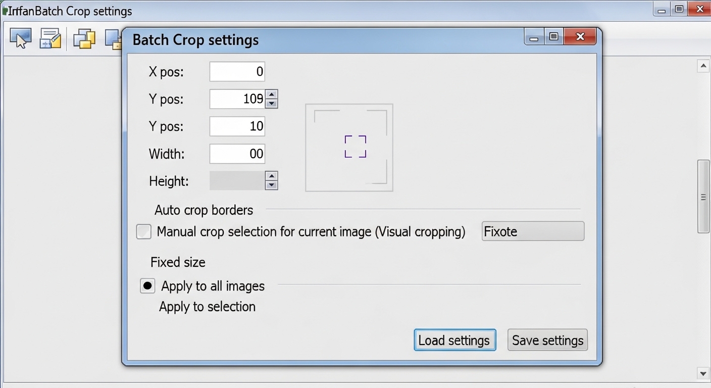Click the Save settings button
The height and width of the screenshot is (388, 711).
tap(547, 340)
